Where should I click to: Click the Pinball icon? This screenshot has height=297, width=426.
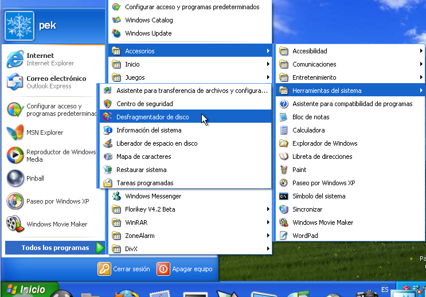pos(15,178)
